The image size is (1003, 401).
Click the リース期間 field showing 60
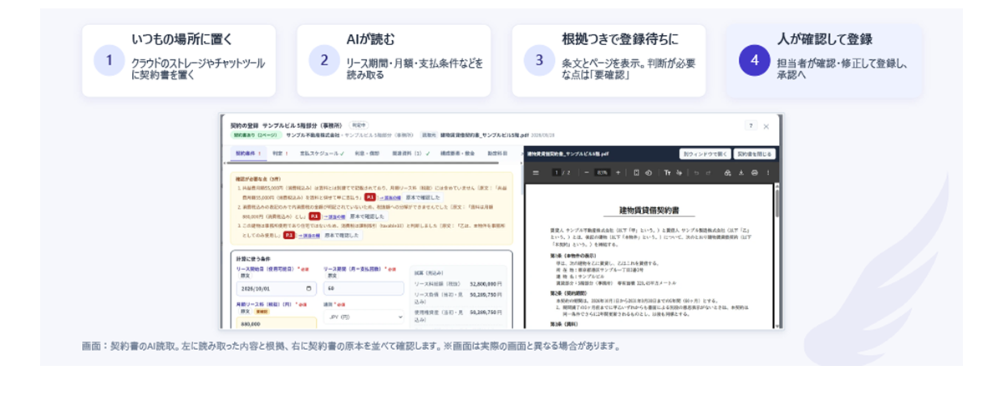tap(364, 288)
